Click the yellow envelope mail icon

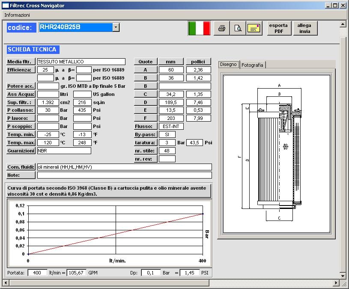(x=254, y=29)
